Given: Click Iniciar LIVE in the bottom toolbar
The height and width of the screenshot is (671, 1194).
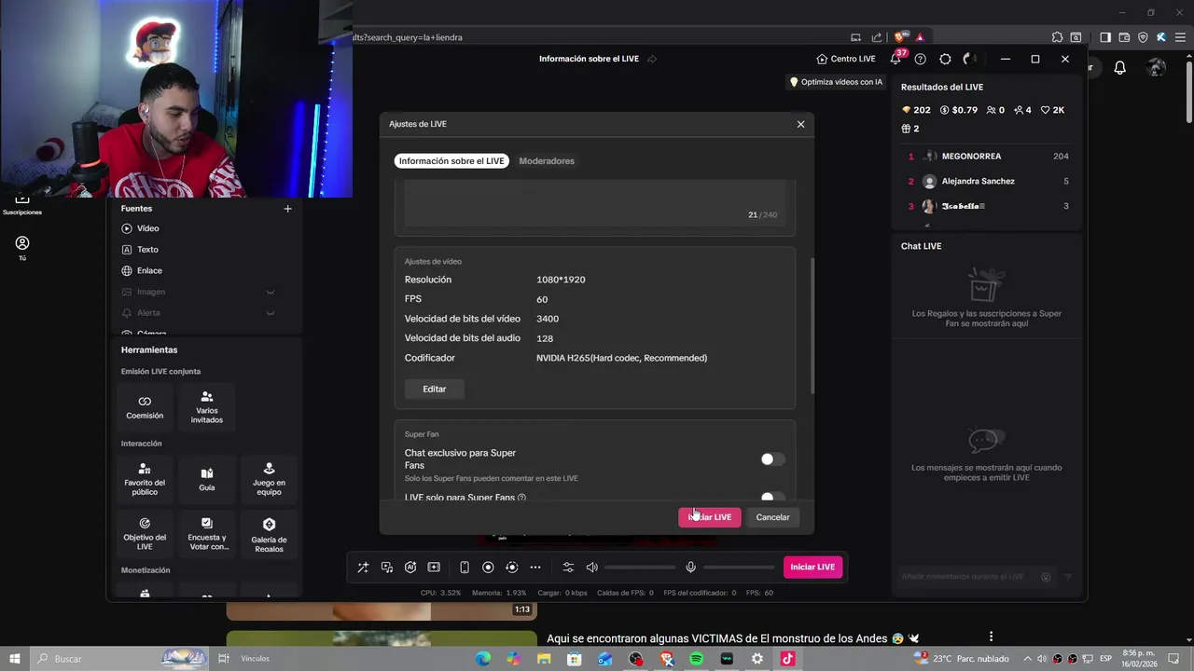Looking at the screenshot, I should [x=812, y=567].
